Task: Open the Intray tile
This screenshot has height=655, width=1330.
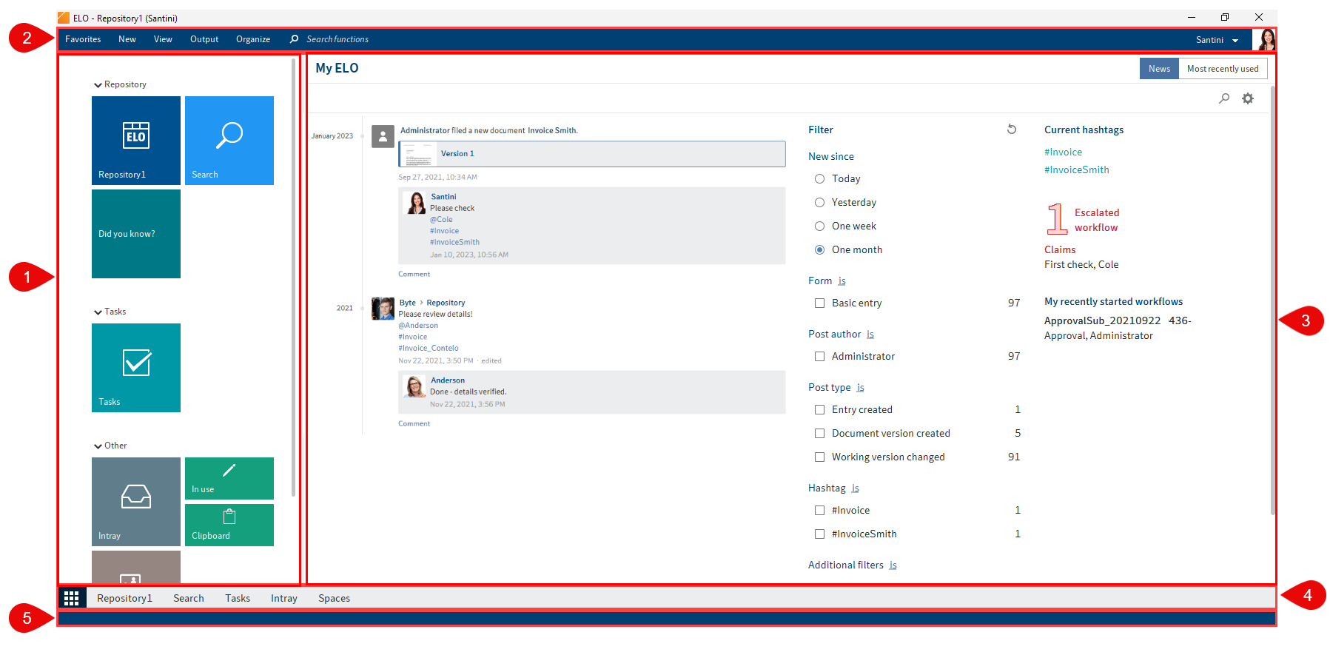Action: [x=135, y=501]
